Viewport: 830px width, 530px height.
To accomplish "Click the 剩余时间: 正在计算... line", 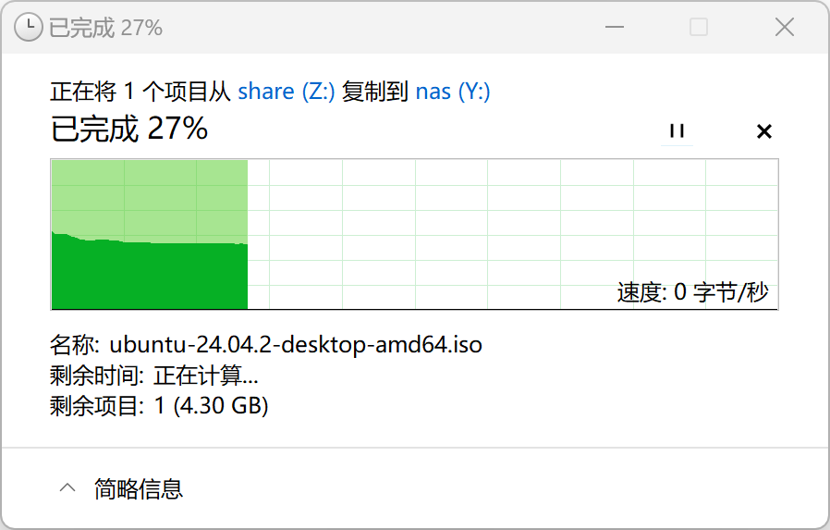I will 154,376.
